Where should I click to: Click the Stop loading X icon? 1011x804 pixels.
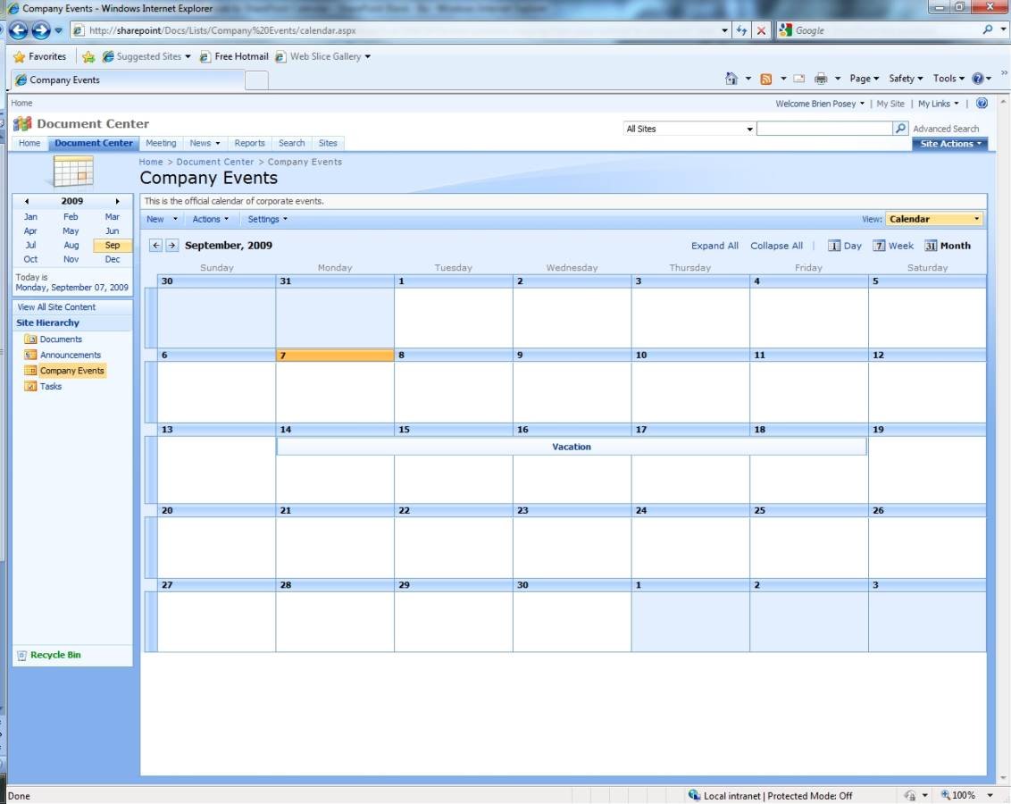pyautogui.click(x=762, y=30)
